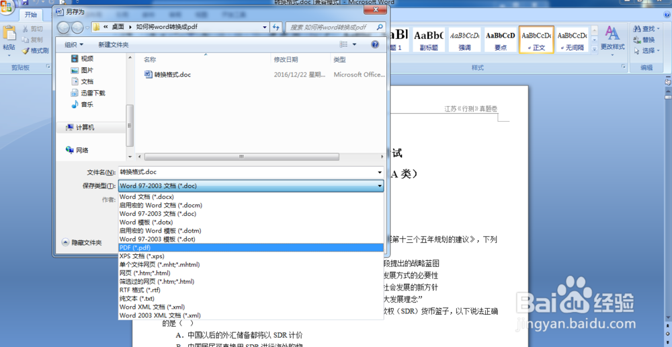Choose Word 文档 (*.docx) save type
672x347 pixels.
tap(251, 197)
